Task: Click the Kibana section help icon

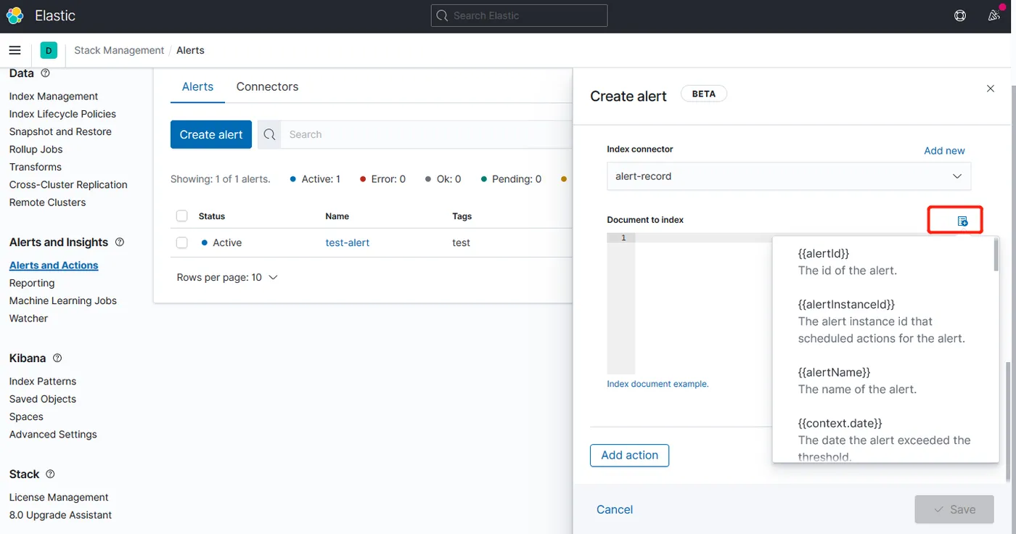Action: (57, 358)
